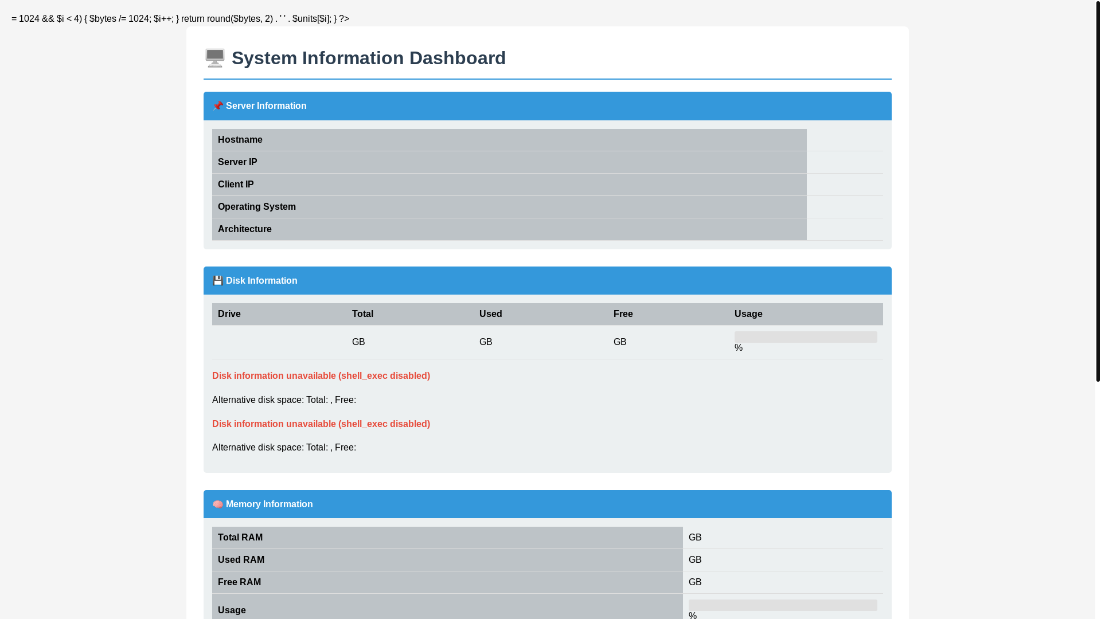Click the first Alternative disk space line
This screenshot has width=1101, height=619.
284,400
